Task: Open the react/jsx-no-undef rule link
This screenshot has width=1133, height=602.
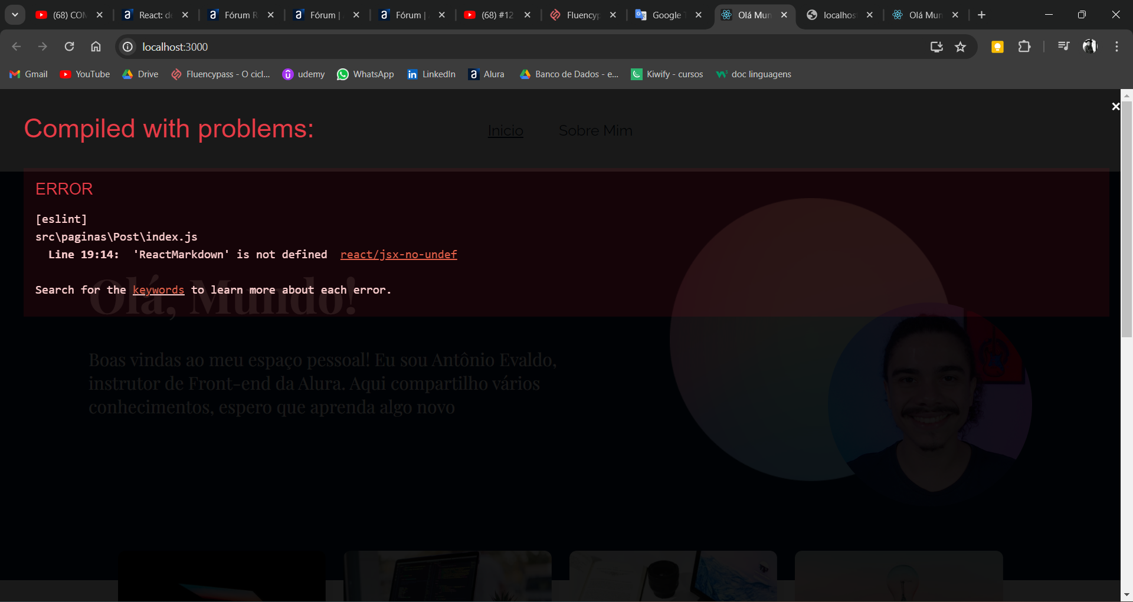Action: click(x=399, y=255)
